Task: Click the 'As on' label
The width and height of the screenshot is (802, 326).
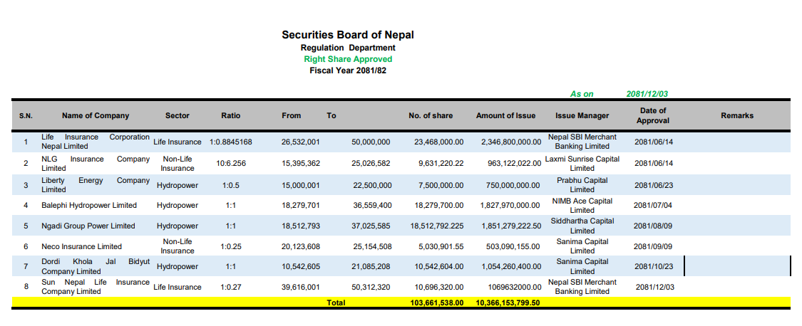Action: (582, 94)
